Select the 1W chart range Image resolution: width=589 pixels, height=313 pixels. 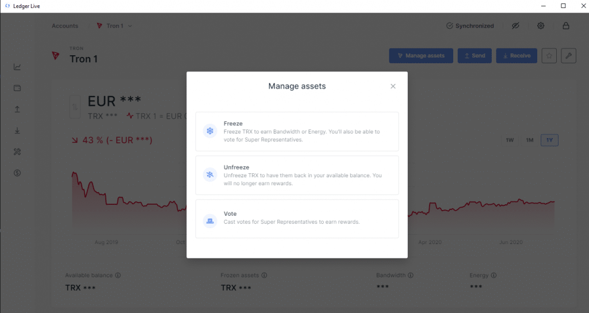(x=510, y=140)
